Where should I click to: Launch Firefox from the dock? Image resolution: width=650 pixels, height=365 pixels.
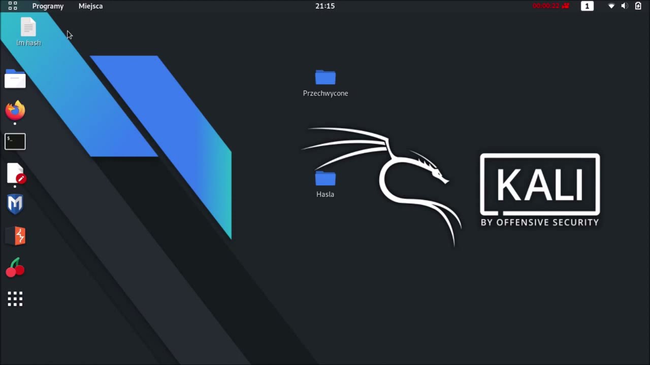click(15, 111)
